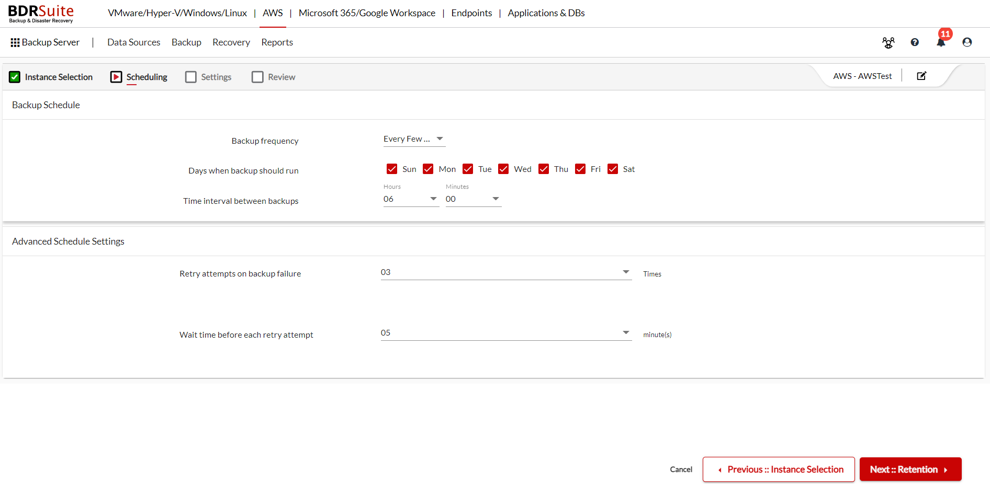Switch to VMware/Hyper-V/Windows/Linux tab
The height and width of the screenshot is (484, 990).
tap(177, 13)
